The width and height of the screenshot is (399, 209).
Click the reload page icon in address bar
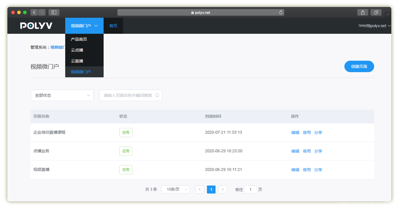pyautogui.click(x=281, y=12)
